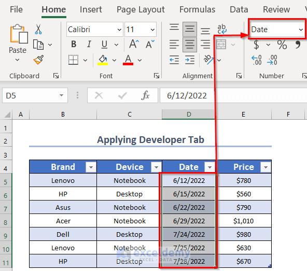Toggle Italic formatting
307x271 pixels.
pyautogui.click(x=89, y=45)
